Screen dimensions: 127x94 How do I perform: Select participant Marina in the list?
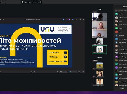pyautogui.click(x=121, y=28)
